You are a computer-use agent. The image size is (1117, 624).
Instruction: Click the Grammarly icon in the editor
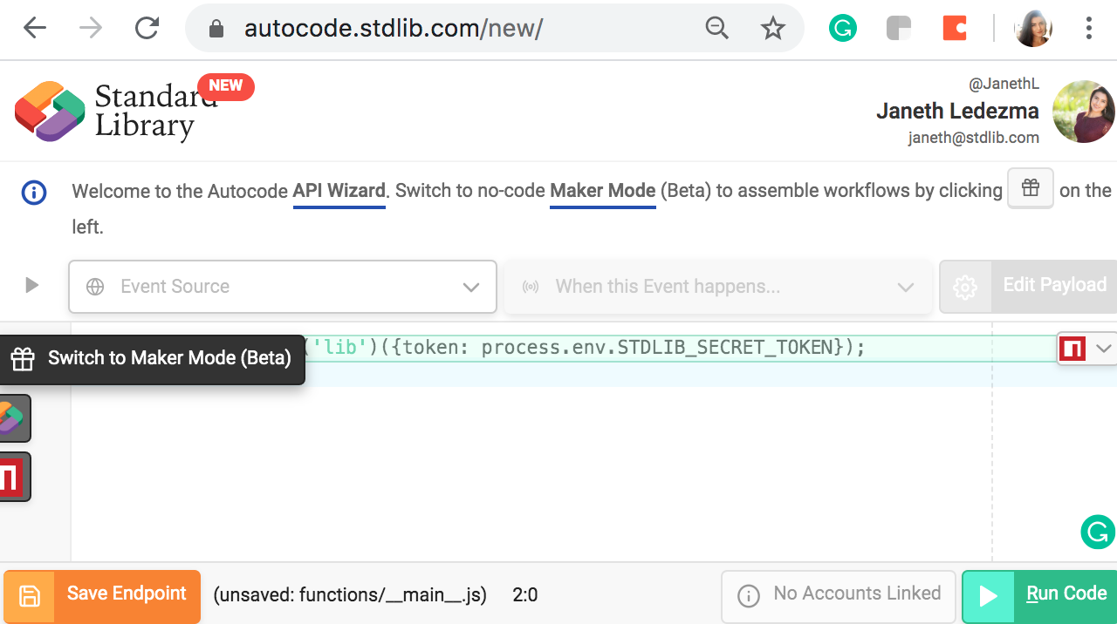click(x=1098, y=532)
